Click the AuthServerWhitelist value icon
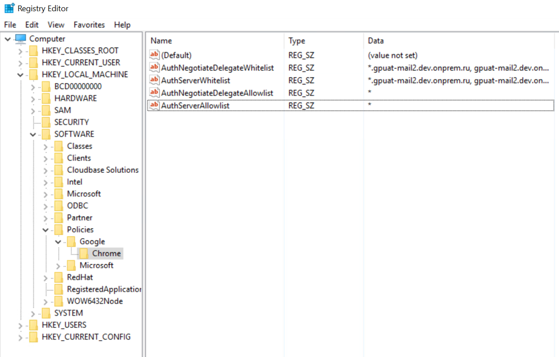This screenshot has height=357, width=559. (154, 80)
